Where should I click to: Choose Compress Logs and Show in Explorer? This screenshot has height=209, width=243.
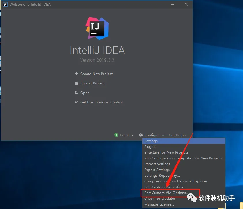[x=184, y=181]
